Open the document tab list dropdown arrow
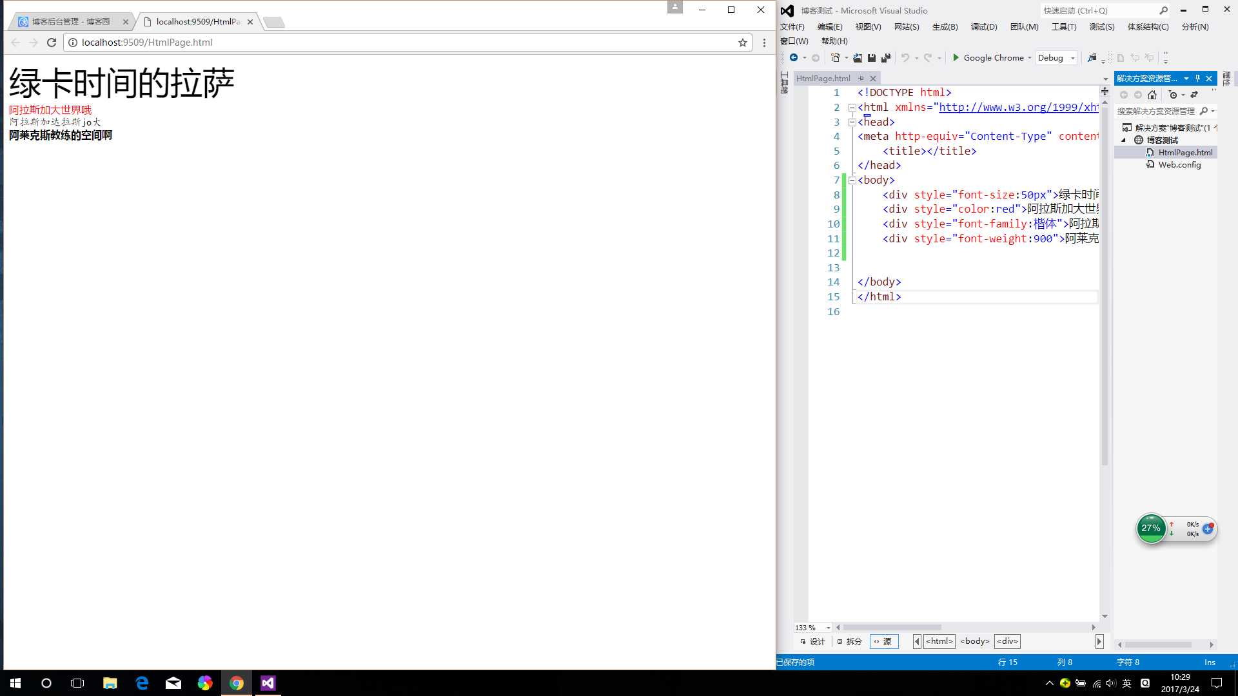Screen dimensions: 1238x696 1106,79
